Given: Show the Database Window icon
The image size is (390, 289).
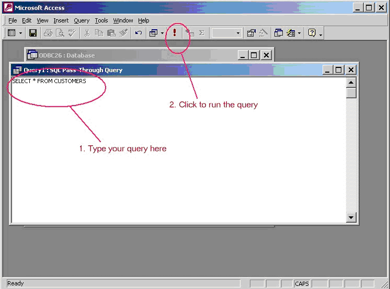Looking at the screenshot, I should [x=278, y=33].
